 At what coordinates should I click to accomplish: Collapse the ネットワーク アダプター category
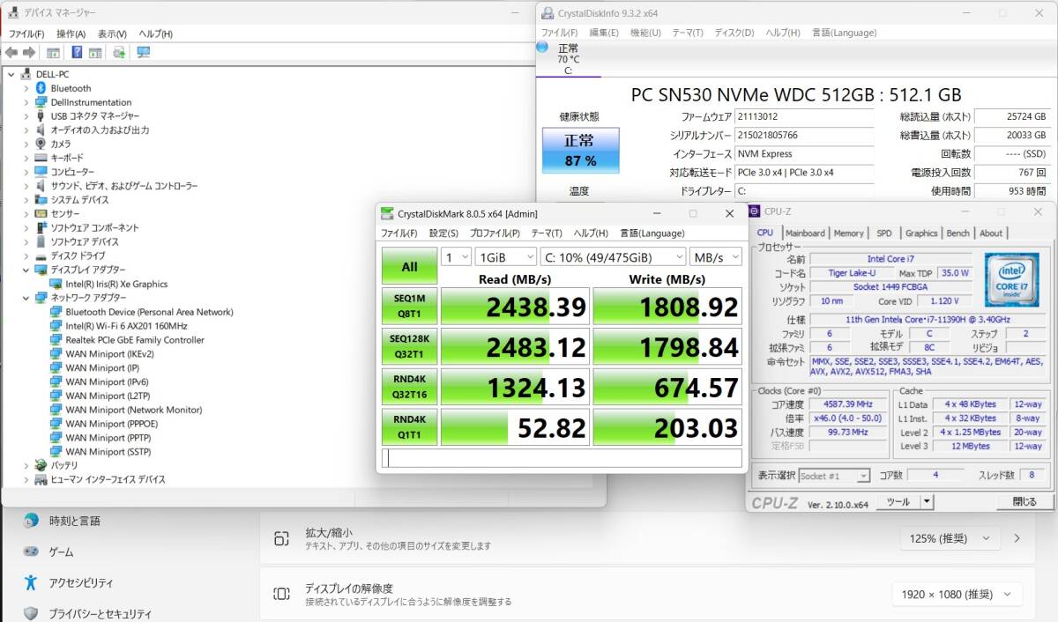coord(26,298)
